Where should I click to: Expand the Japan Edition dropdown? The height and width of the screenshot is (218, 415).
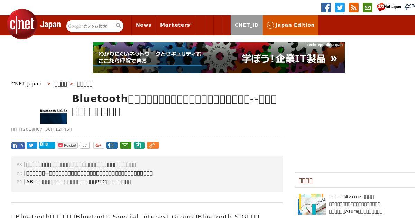point(290,25)
